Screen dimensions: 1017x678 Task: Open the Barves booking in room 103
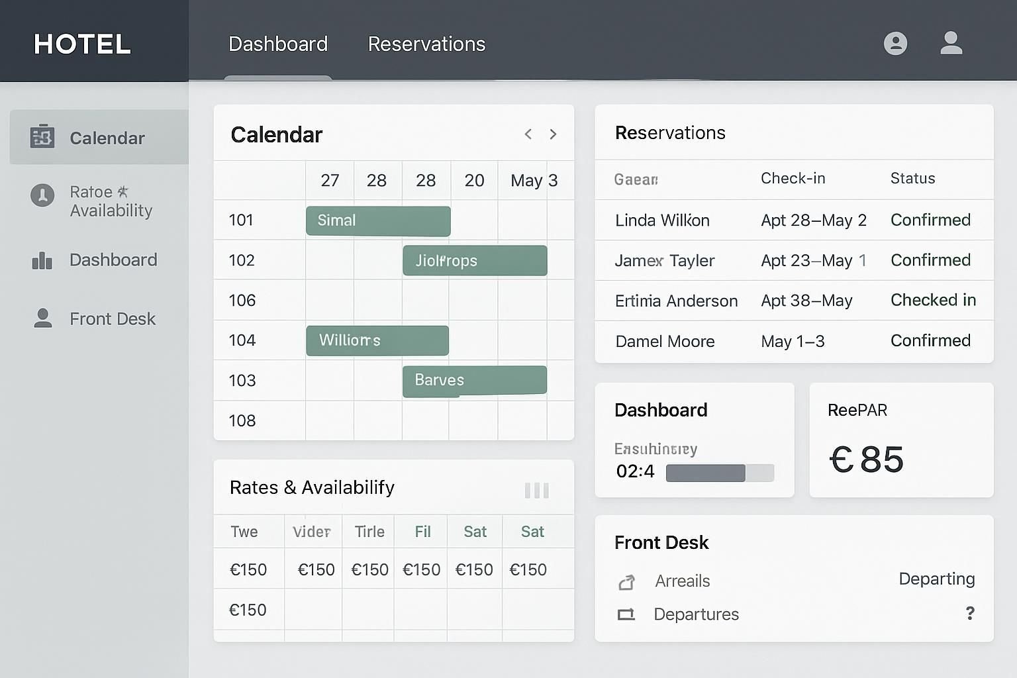475,381
